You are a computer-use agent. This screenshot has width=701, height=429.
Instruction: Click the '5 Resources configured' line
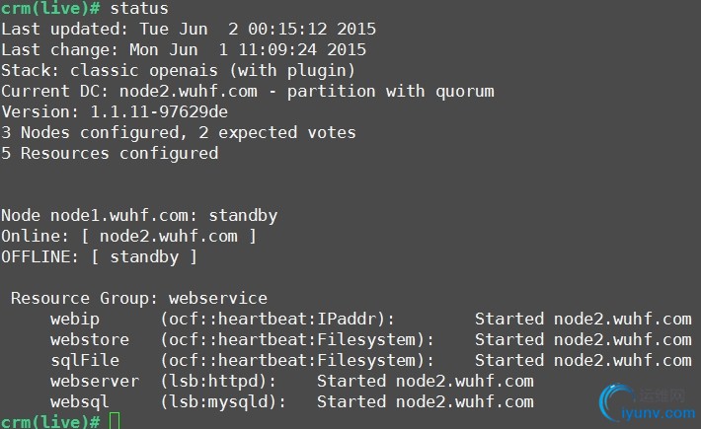tap(110, 154)
